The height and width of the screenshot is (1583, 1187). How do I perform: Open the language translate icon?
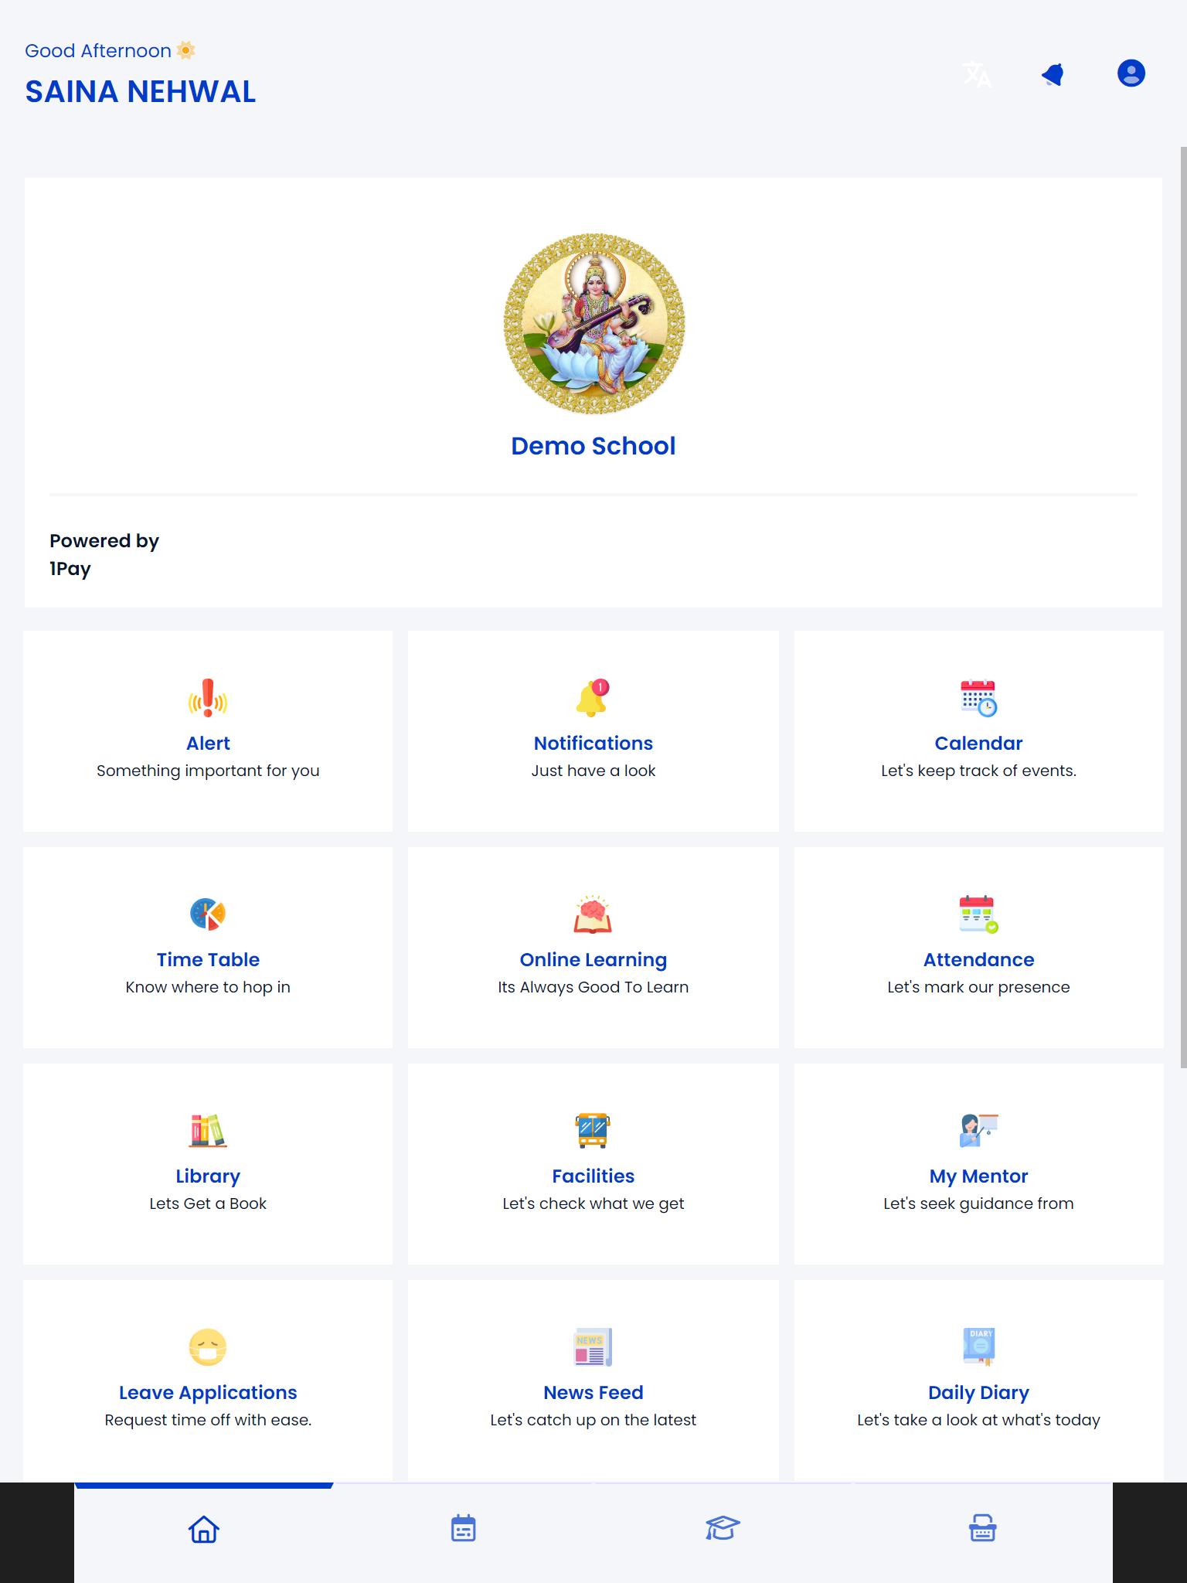coord(977,74)
